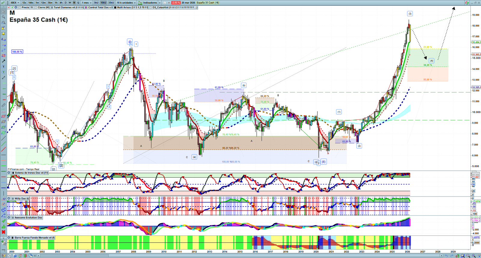Close the Barra Fuerza Fondo Mercado panel
The image size is (481, 258).
point(9,238)
